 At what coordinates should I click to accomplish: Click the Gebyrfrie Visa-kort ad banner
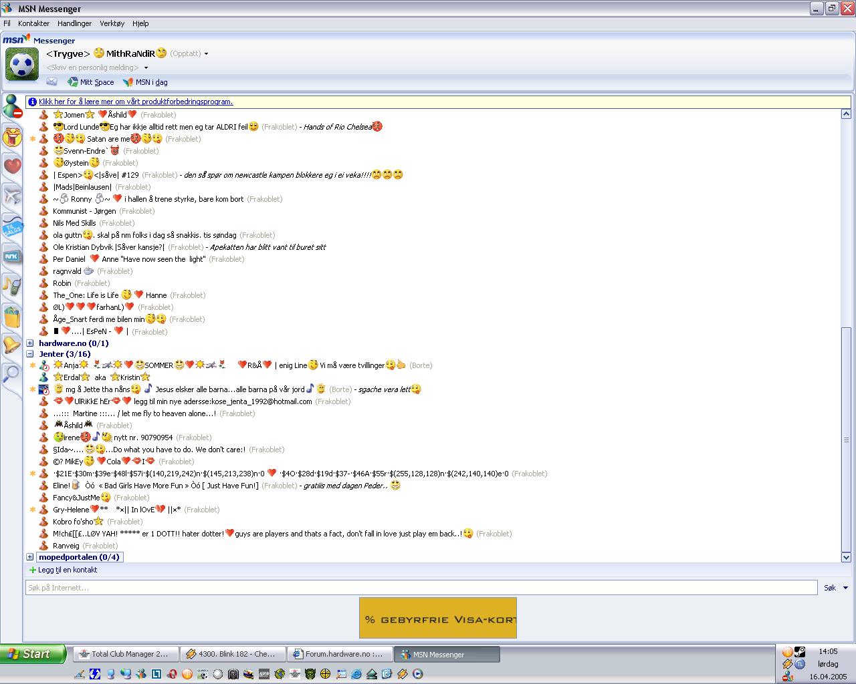(438, 618)
